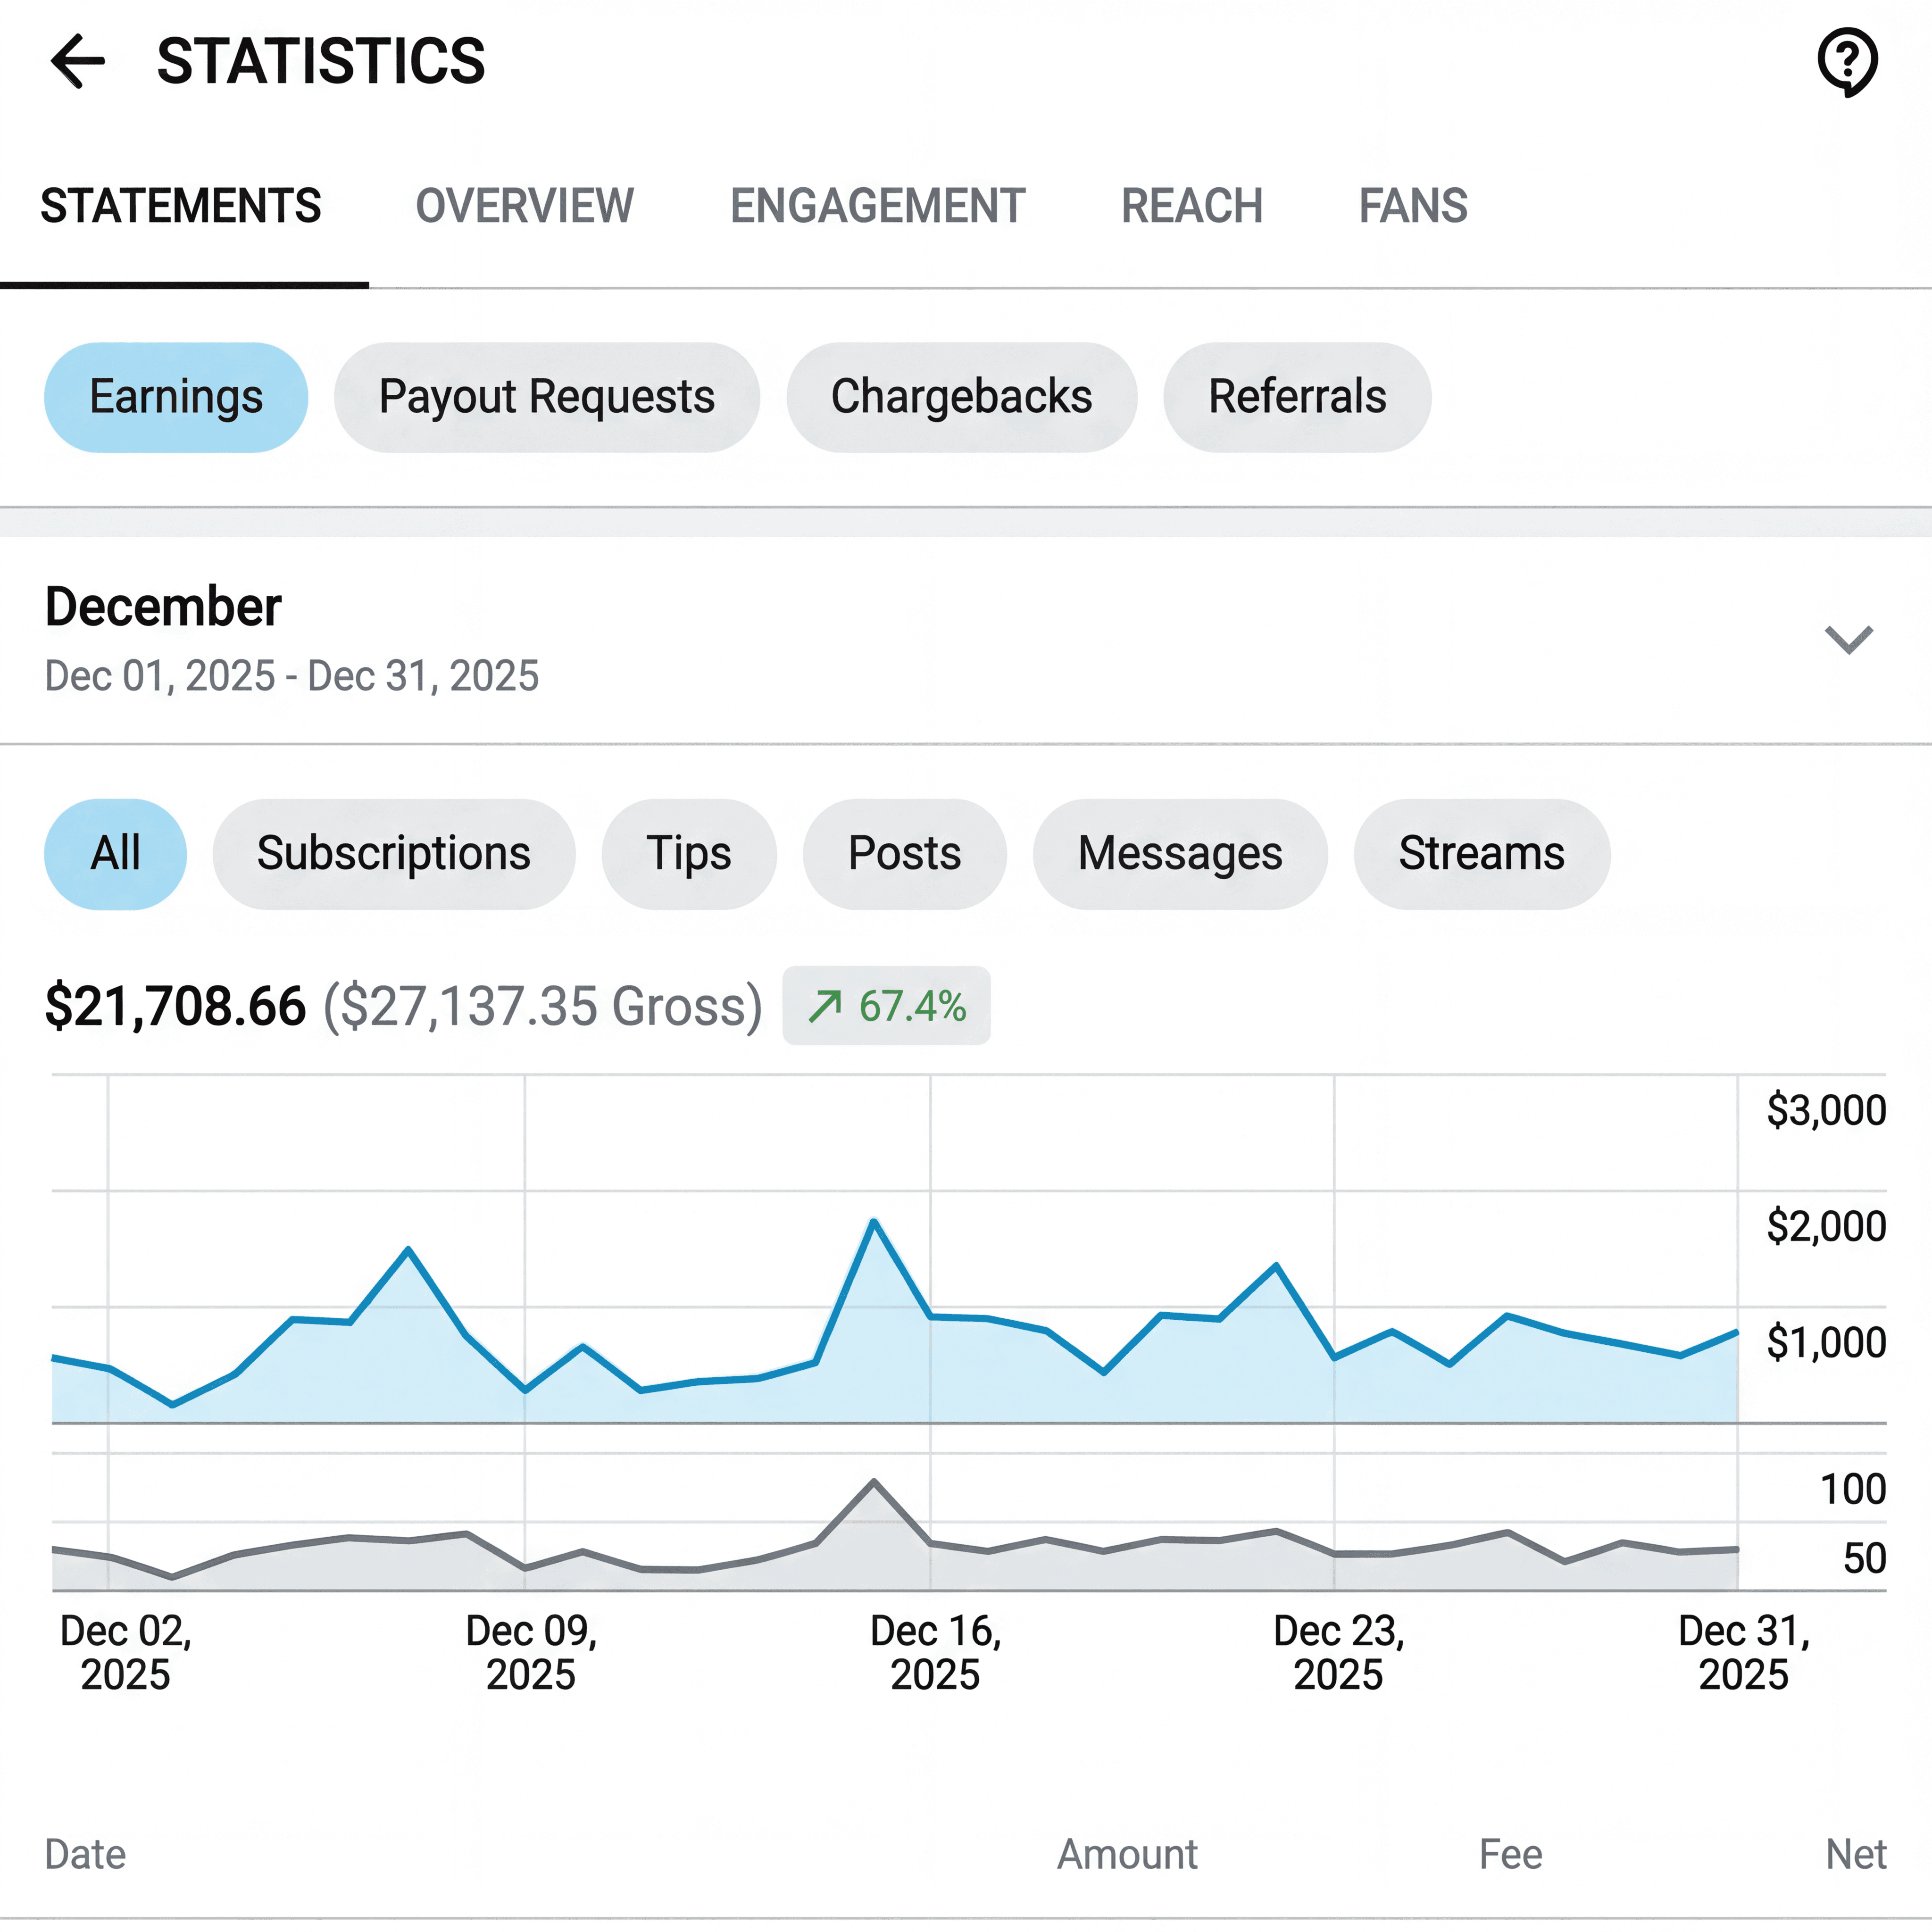Click the Amount column header
This screenshot has width=1932, height=1932.
pos(1127,1854)
